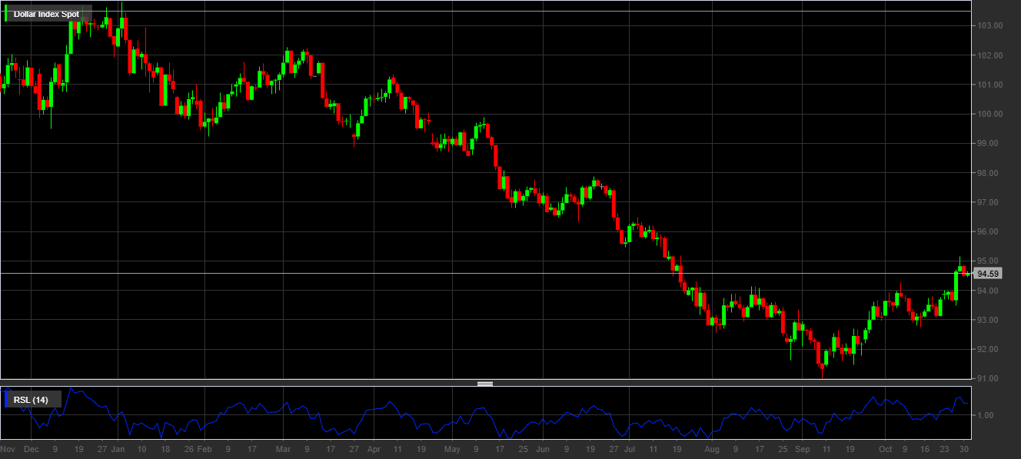Click the 30 date label at axis end
This screenshot has width=1021, height=459.
click(966, 448)
